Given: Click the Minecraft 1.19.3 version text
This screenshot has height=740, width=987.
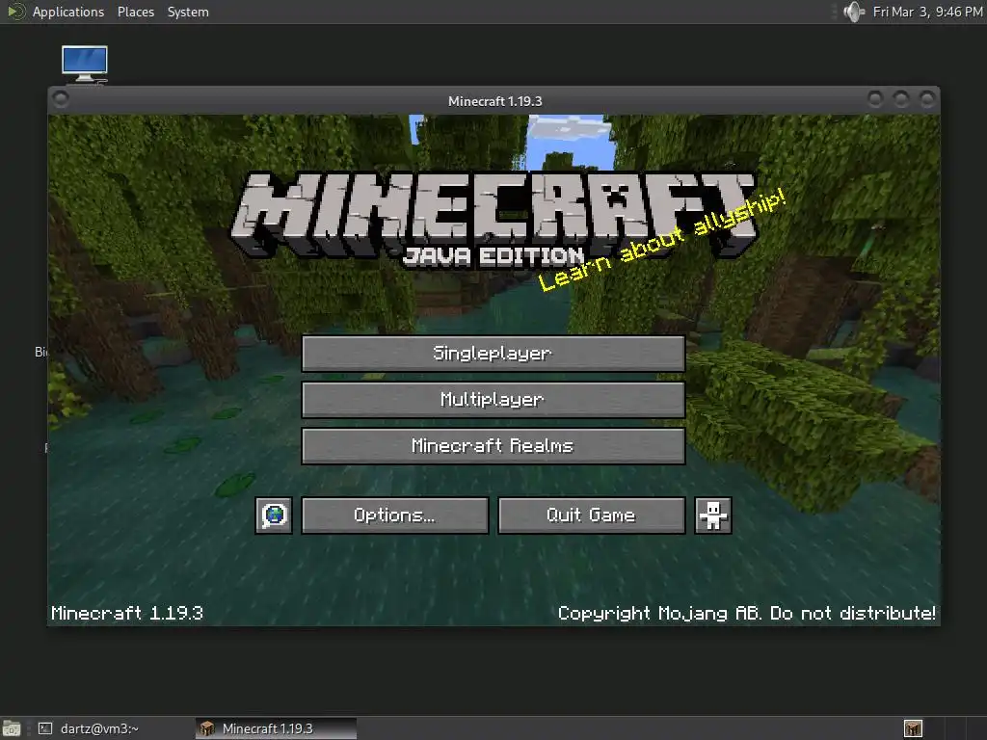Looking at the screenshot, I should pyautogui.click(x=127, y=613).
